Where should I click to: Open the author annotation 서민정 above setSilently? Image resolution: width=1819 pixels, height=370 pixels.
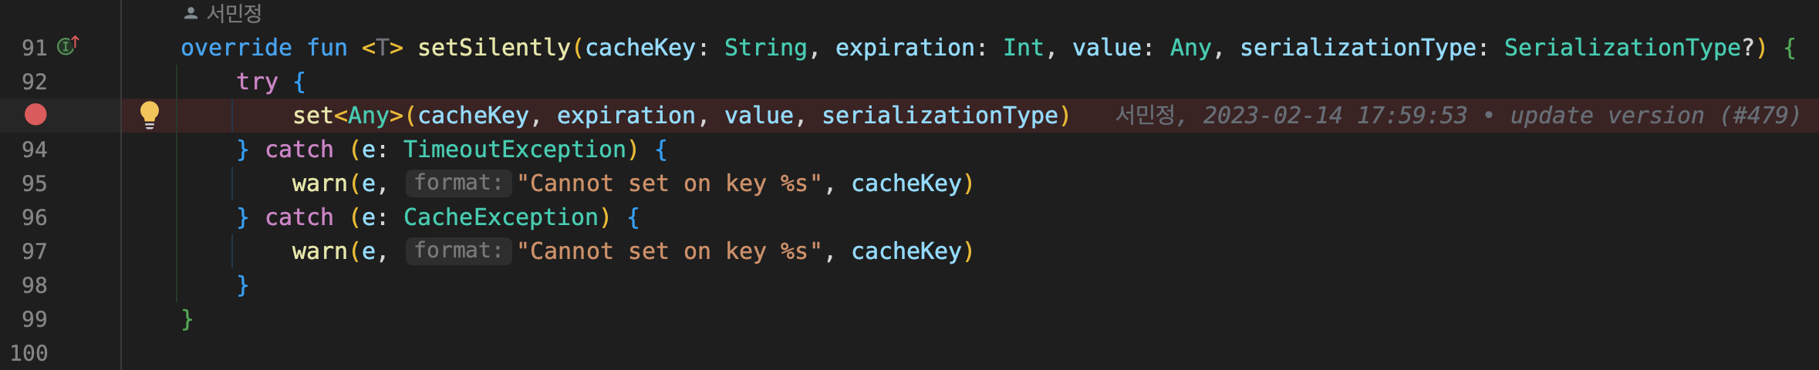click(x=234, y=13)
